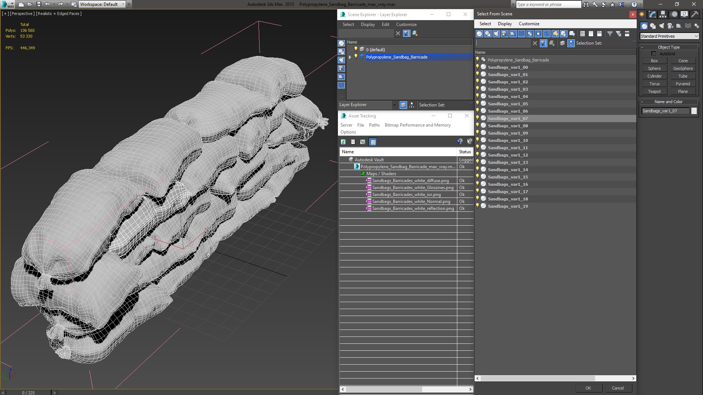The image size is (703, 395).
Task: Click the GeoSphere primitive button
Action: coord(683,68)
